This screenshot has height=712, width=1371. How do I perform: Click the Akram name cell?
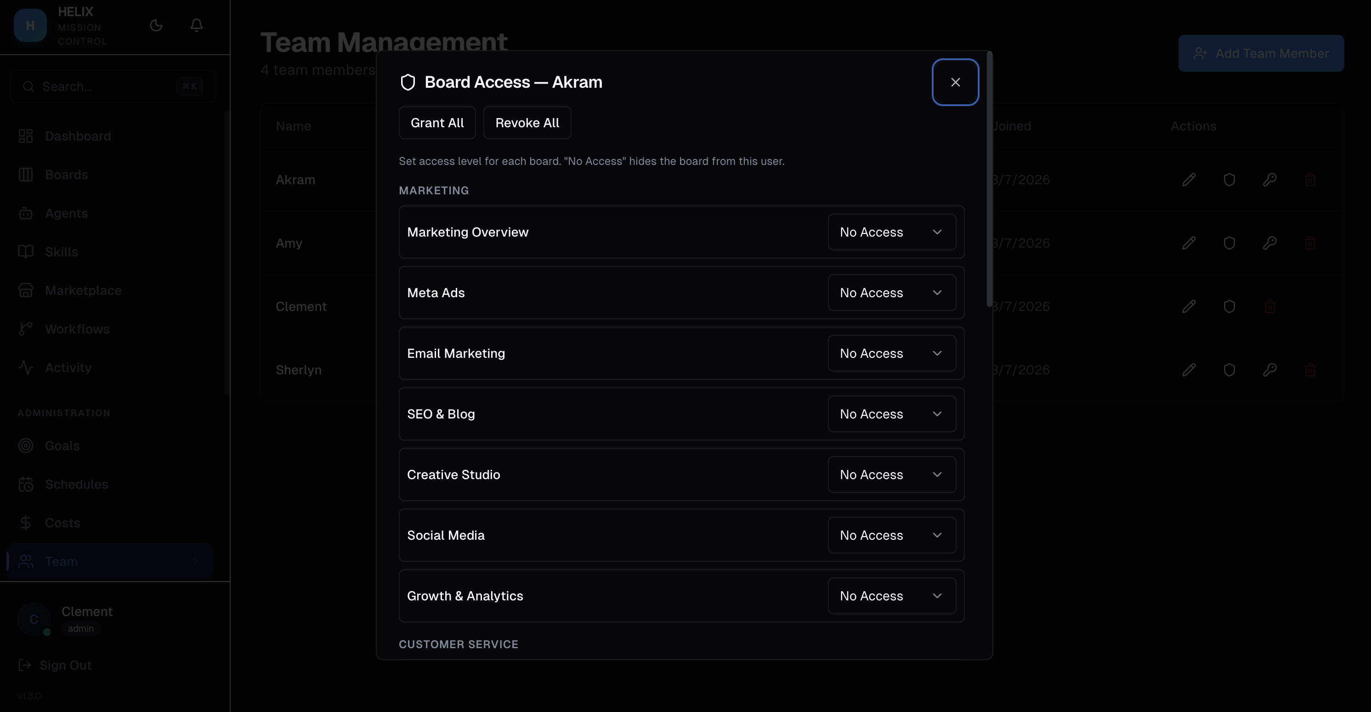[x=295, y=180]
